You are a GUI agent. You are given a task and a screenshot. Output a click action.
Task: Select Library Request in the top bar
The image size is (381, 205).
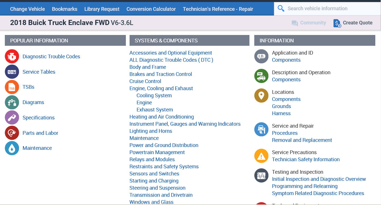pyautogui.click(x=102, y=9)
